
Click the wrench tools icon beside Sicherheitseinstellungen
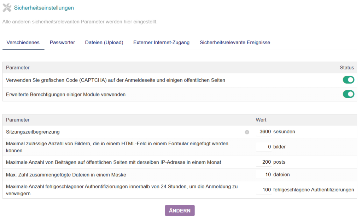[7, 7]
